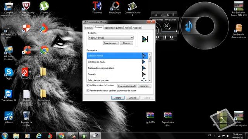Click Cancelar in Mouse properties
Screen dimensions: 248x139
pyautogui.click(x=133, y=98)
